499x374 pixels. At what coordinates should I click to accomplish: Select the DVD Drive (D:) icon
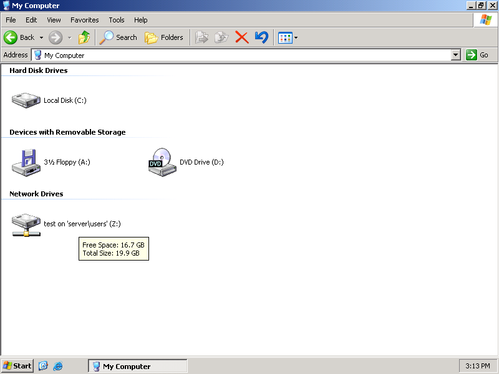(x=162, y=162)
